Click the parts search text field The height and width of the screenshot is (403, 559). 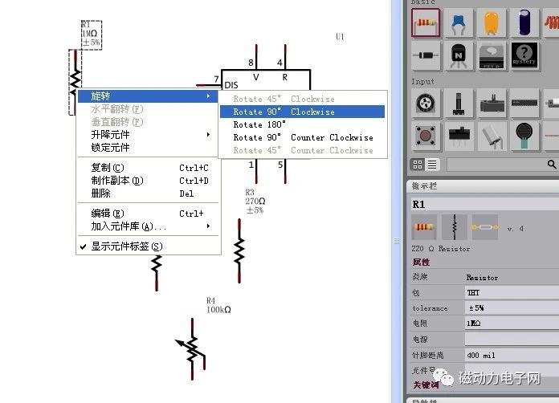click(x=496, y=165)
